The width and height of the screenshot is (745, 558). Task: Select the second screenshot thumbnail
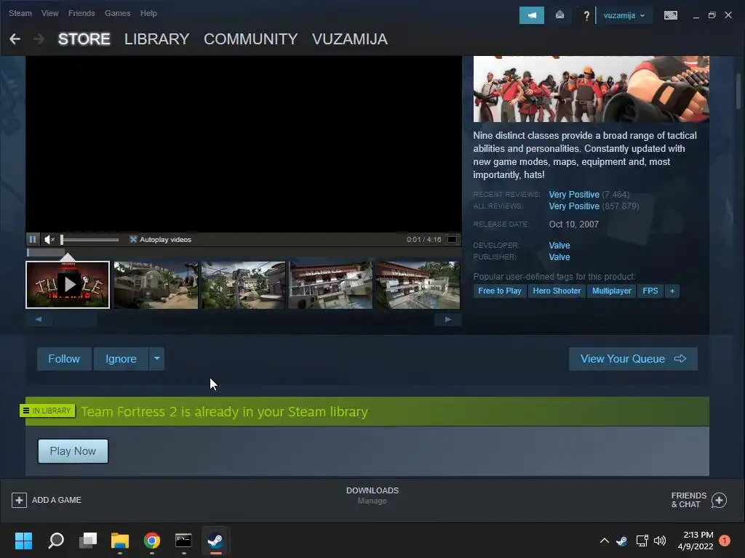(x=156, y=285)
